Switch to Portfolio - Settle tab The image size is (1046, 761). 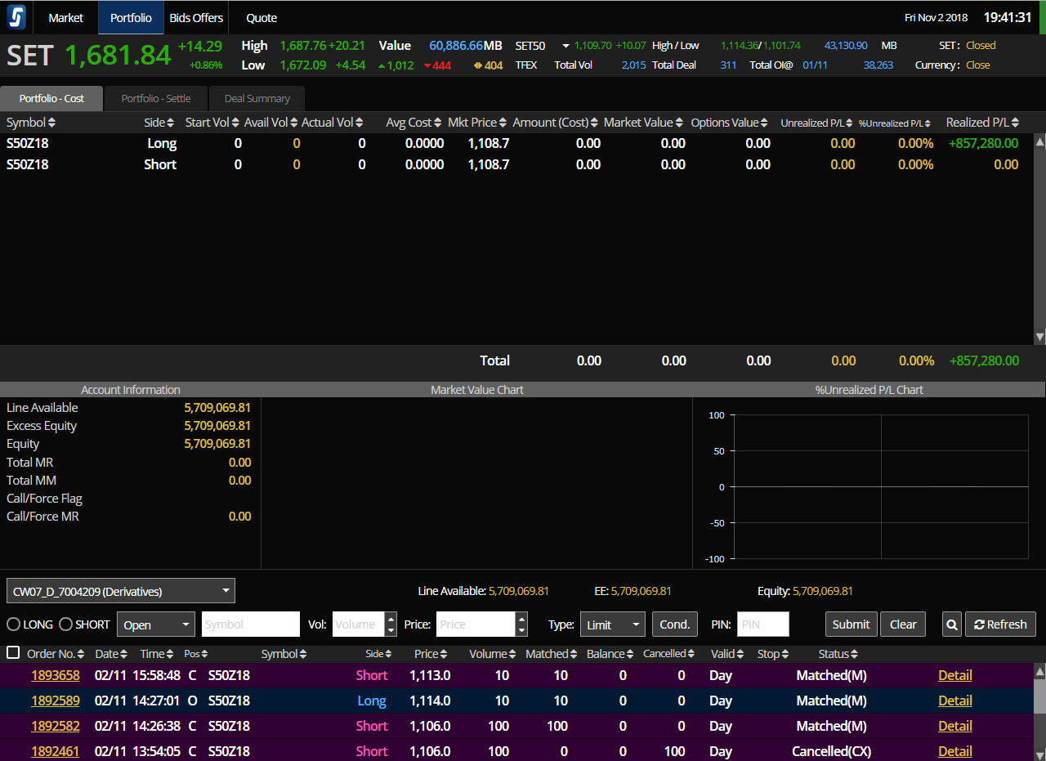[x=156, y=99]
